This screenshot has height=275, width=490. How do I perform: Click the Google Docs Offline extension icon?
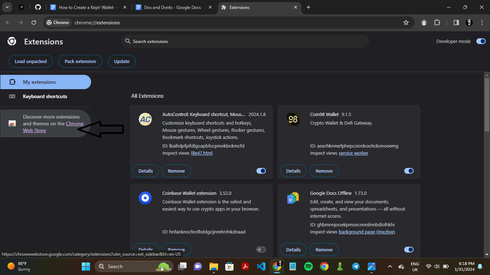click(293, 198)
